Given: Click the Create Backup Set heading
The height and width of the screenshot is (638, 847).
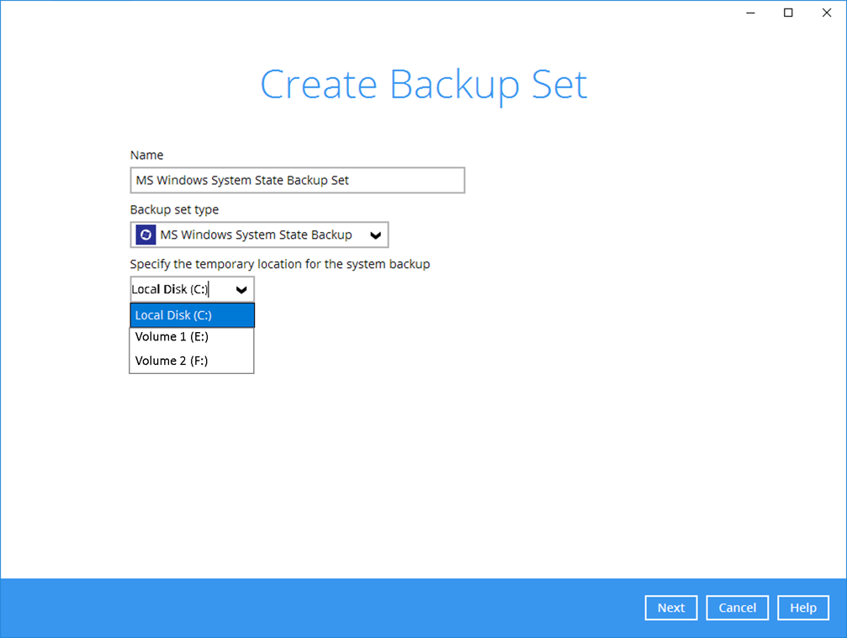Looking at the screenshot, I should pos(423,85).
